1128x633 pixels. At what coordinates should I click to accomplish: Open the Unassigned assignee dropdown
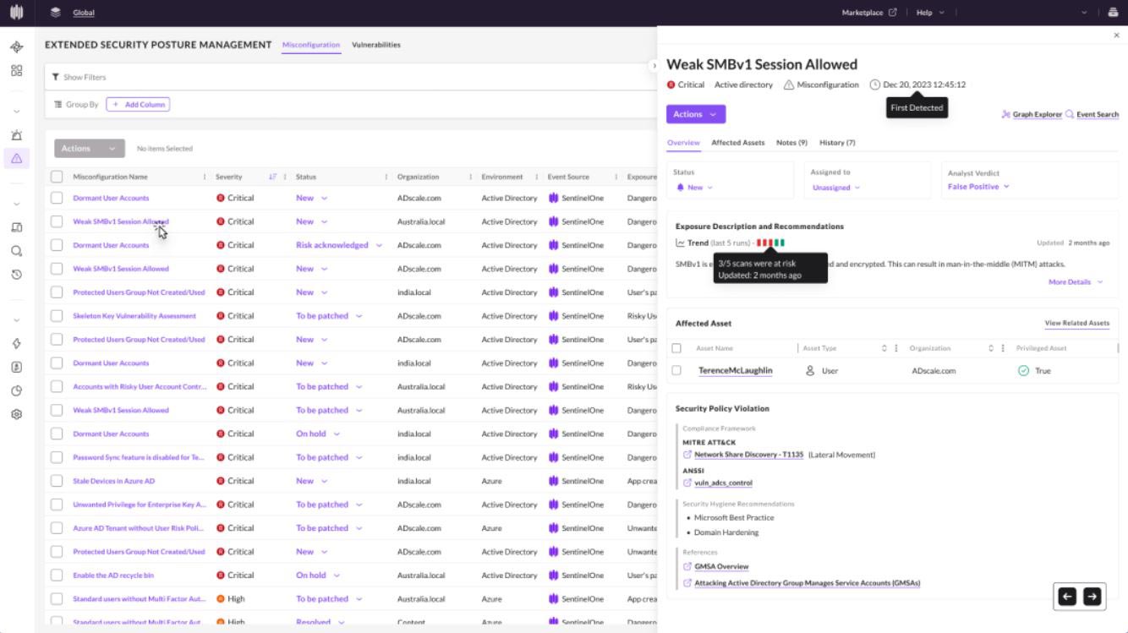click(836, 188)
